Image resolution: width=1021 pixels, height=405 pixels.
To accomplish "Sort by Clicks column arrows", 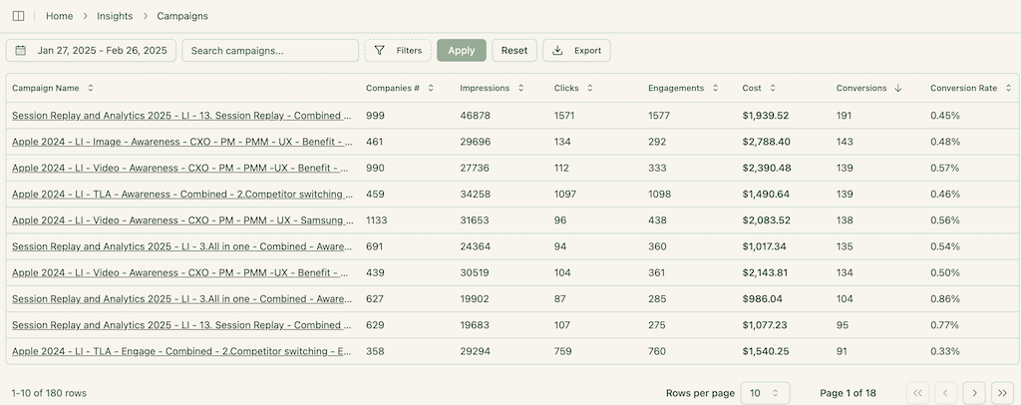I will tap(590, 89).
